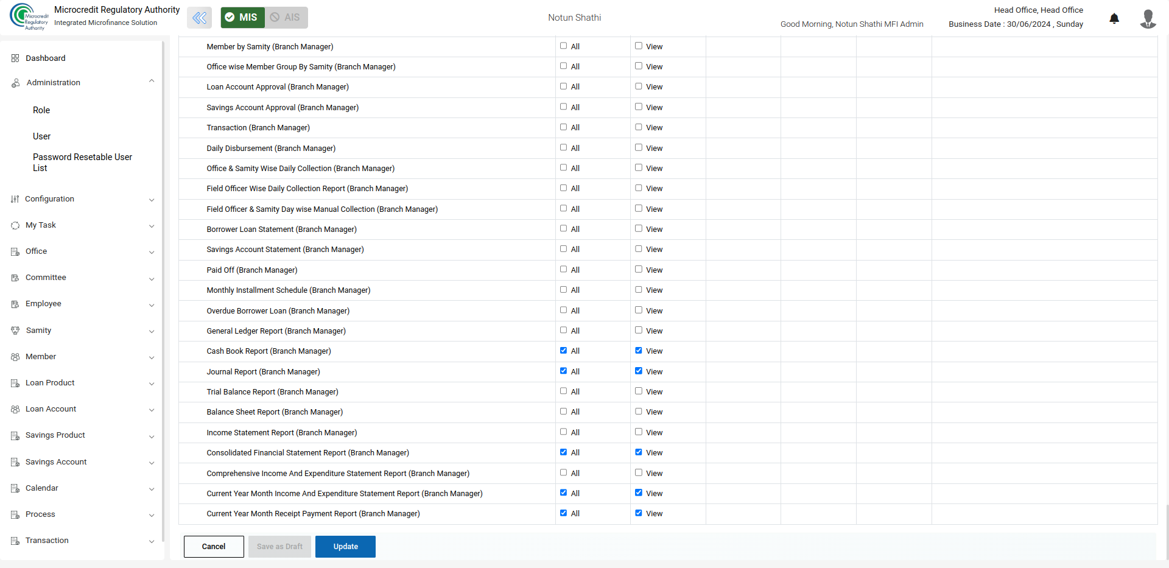
Task: Uncheck View for Journal Report
Action: (x=639, y=371)
